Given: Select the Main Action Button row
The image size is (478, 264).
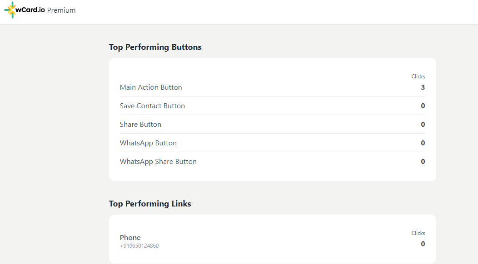Looking at the screenshot, I should tap(272, 87).
